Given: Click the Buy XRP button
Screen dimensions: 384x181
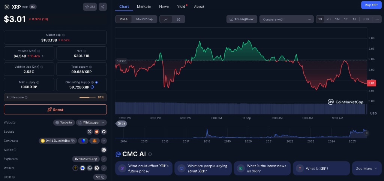Looking at the screenshot, I should click(x=371, y=5).
